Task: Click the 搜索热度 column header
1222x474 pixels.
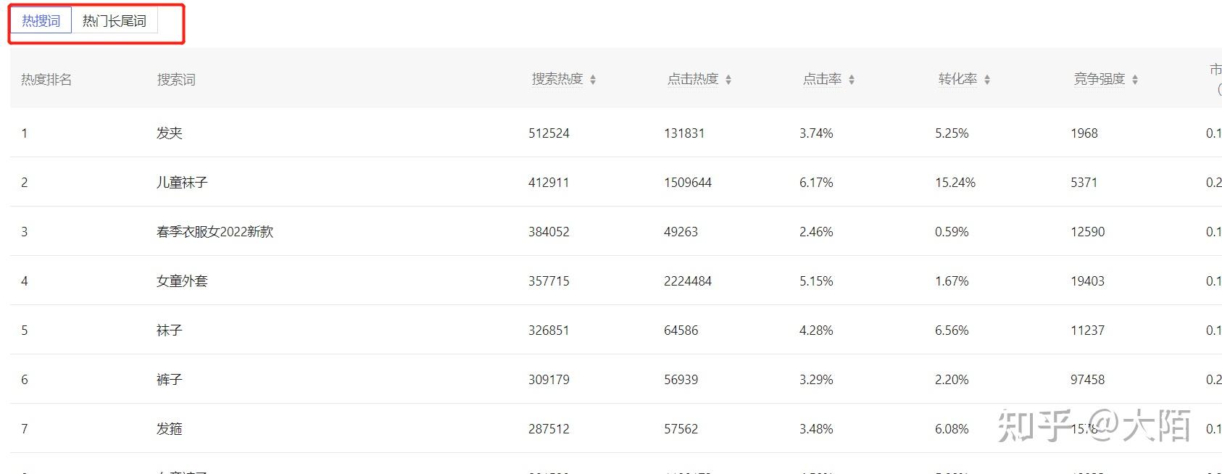Action: (x=557, y=79)
